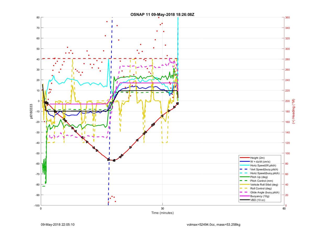314x231 pixels.
Task: Select the "(+) Heading (°M)" right axis label
Action: [x=294, y=111]
